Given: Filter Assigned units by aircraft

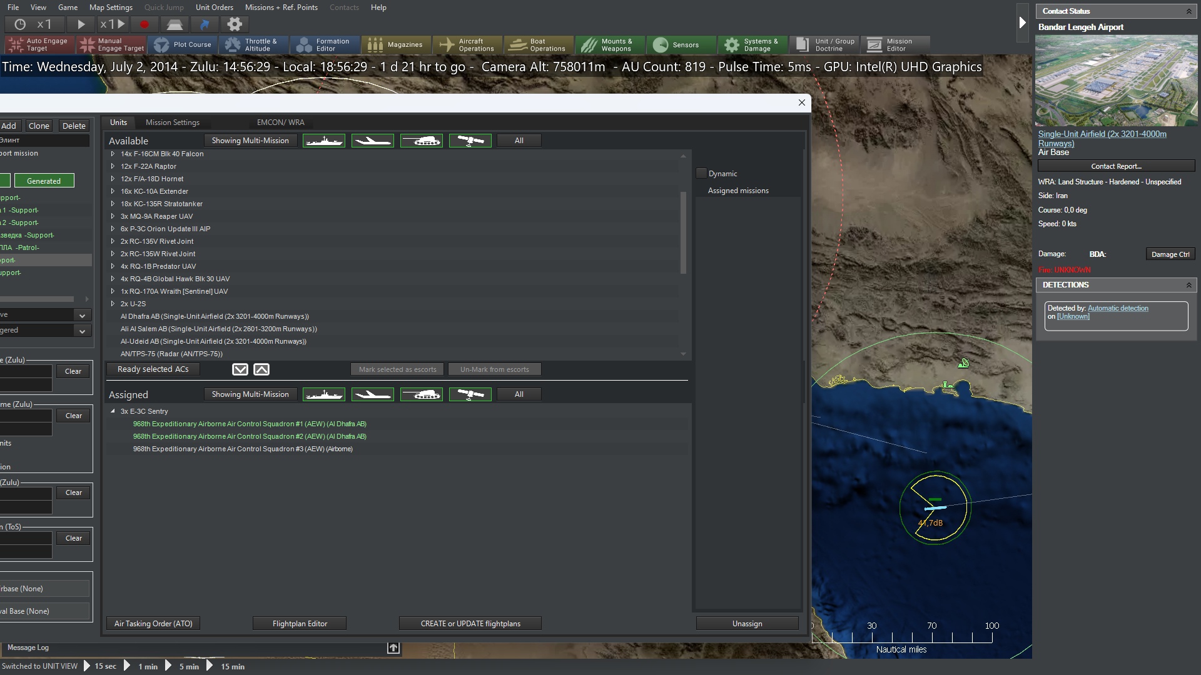Looking at the screenshot, I should pos(373,394).
